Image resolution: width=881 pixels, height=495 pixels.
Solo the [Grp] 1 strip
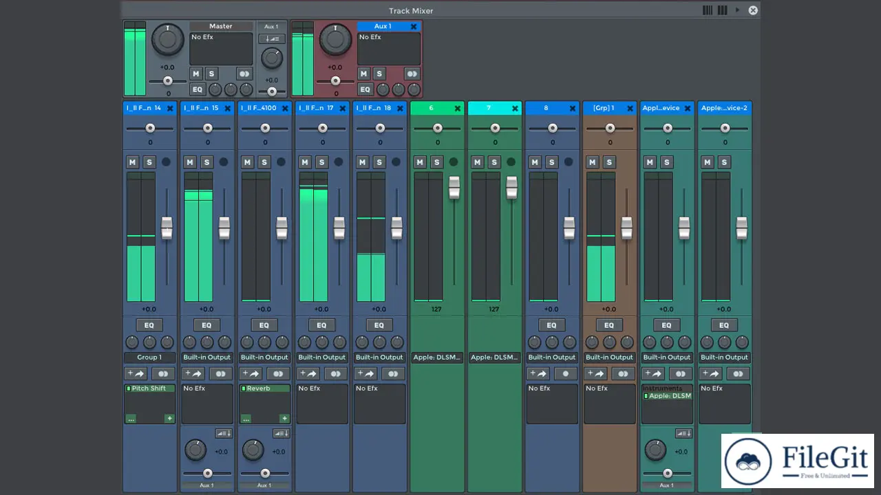[x=609, y=162]
